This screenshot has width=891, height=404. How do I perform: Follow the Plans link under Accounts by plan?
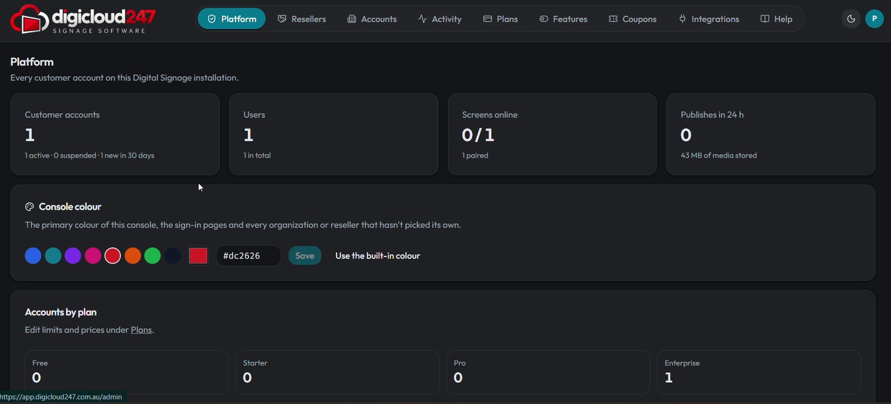pos(141,330)
